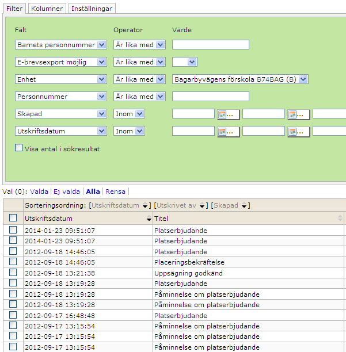Viewport: 346px width, 352px height.
Task: Click the 2012-09-17 16:48:48 date cell
Action: tap(88, 316)
